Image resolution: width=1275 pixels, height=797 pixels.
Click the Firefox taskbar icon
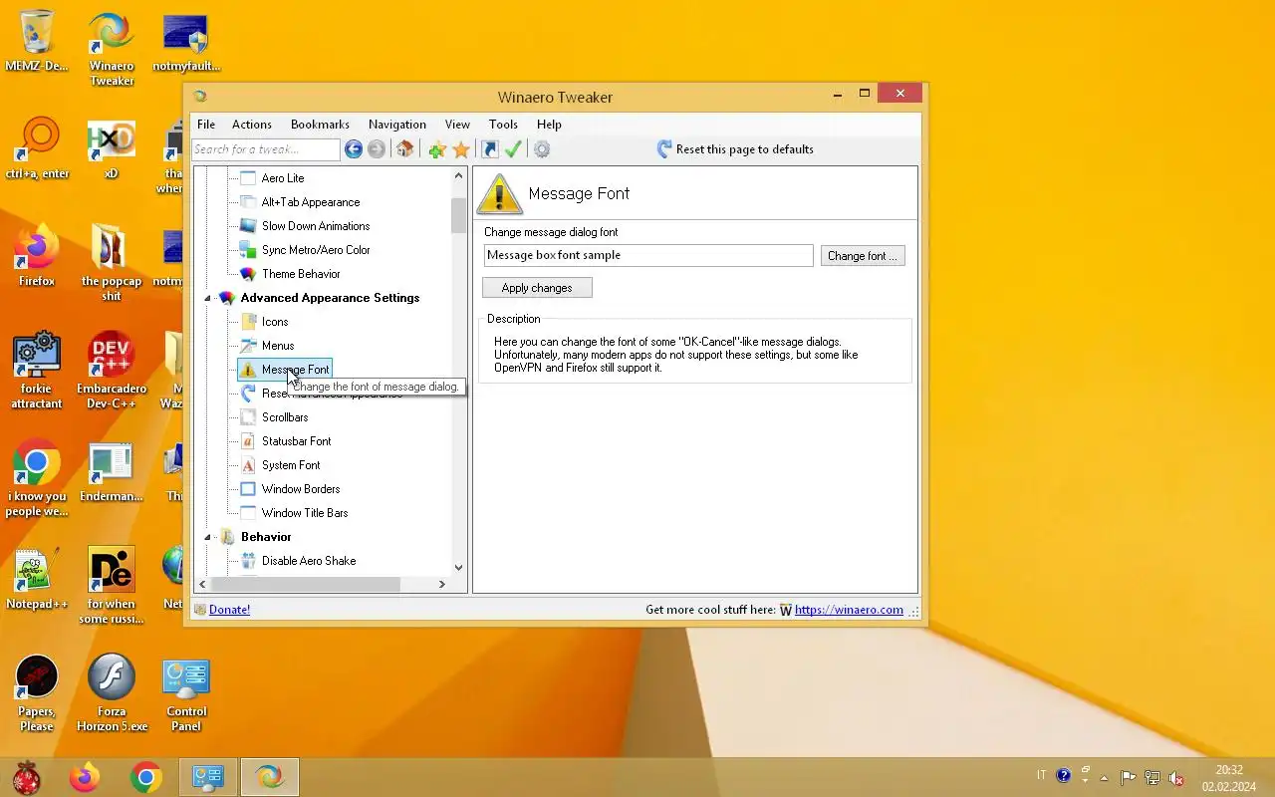click(85, 777)
